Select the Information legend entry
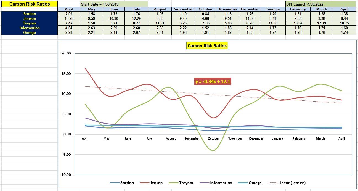 (215, 183)
